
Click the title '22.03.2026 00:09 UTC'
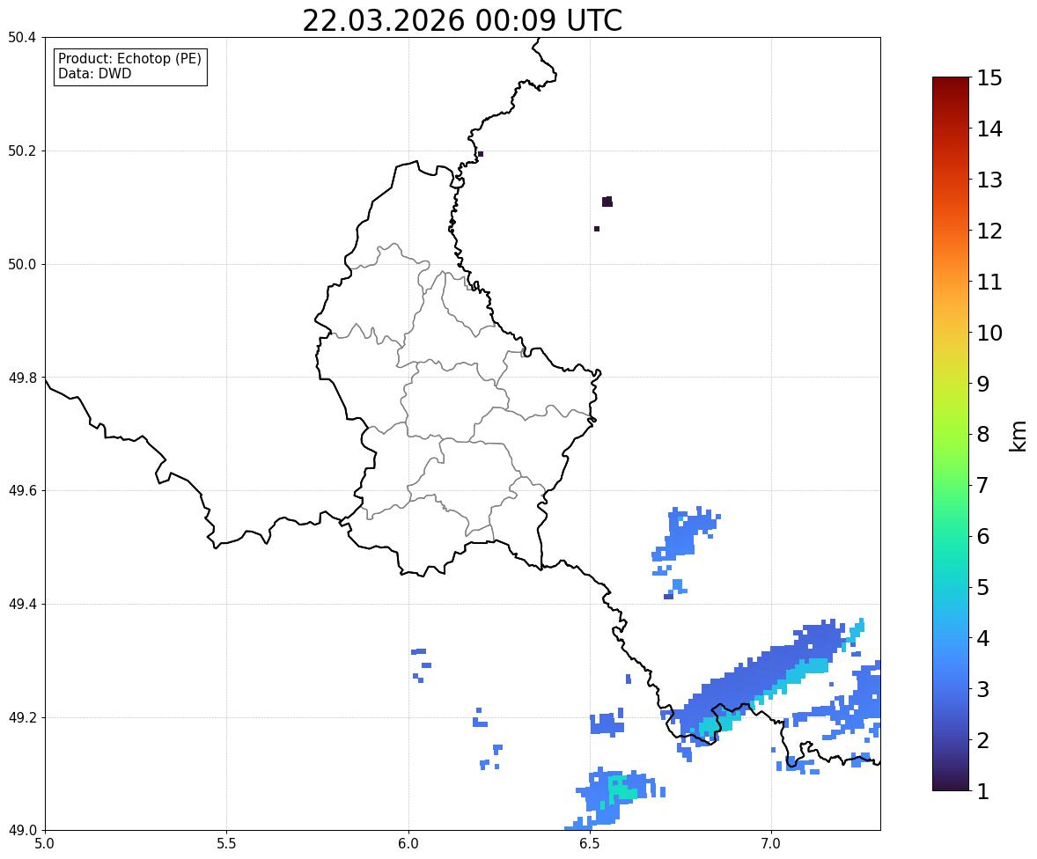point(462,20)
